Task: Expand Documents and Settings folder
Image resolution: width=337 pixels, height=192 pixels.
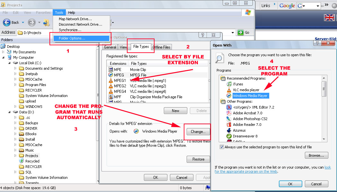Action: tap(15, 68)
